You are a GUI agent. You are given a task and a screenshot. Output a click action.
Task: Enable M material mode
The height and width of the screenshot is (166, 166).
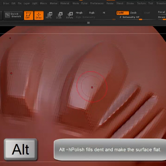pos(109,13)
